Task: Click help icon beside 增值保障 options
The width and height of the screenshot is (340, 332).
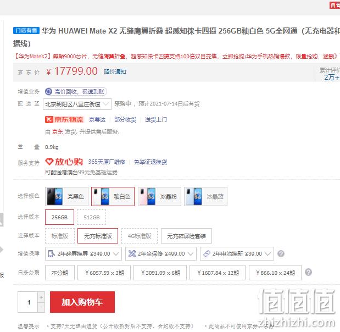Action: (281, 253)
